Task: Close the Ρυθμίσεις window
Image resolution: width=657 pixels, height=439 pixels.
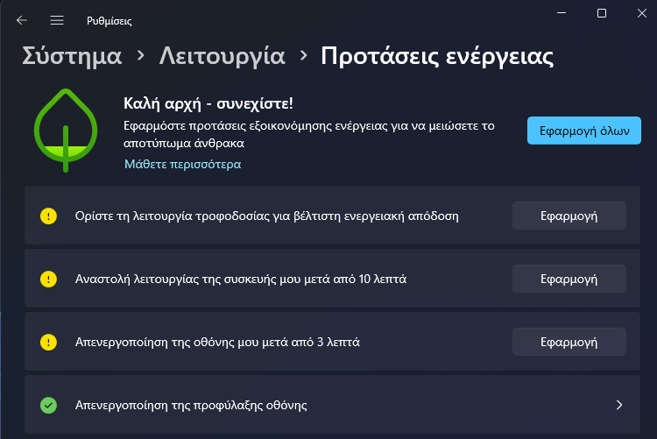Action: 640,13
